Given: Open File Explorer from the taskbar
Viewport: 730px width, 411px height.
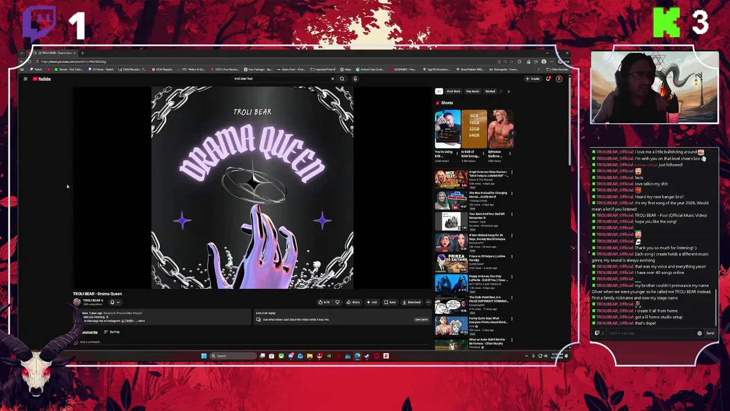Looking at the screenshot, I should [x=310, y=356].
